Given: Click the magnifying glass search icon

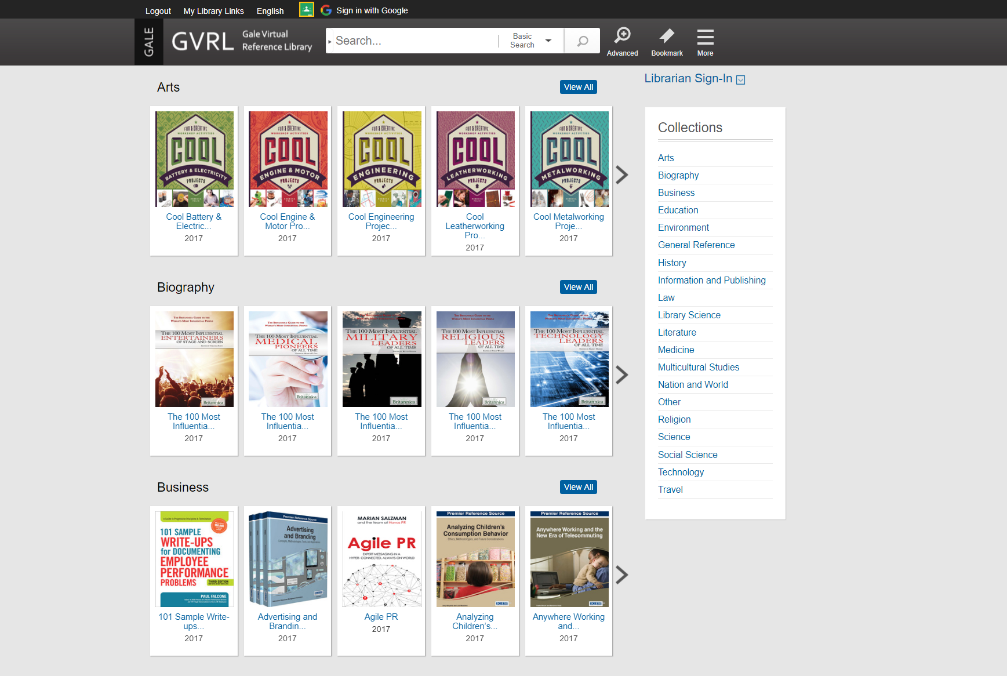Looking at the screenshot, I should pyautogui.click(x=582, y=41).
